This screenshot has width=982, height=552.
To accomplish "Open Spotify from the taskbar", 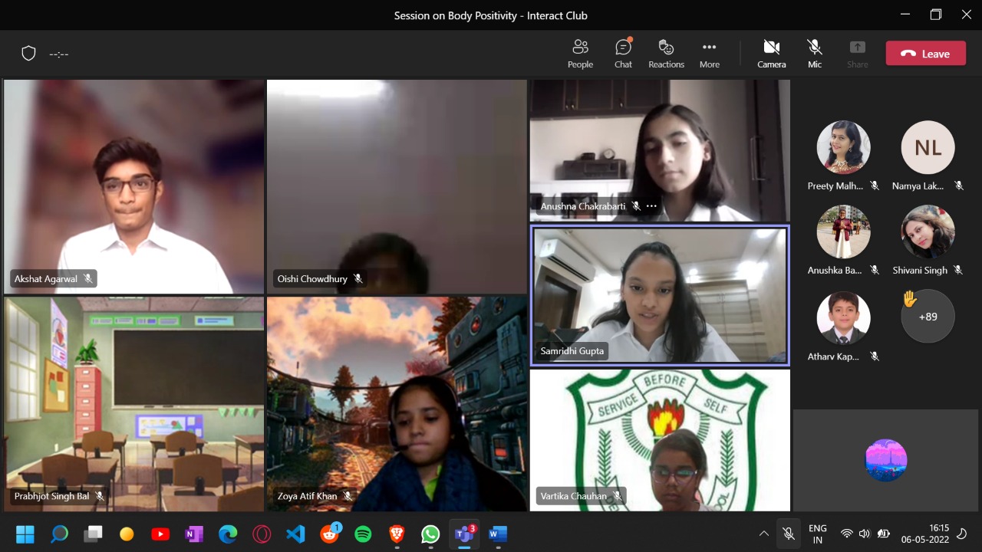I will point(363,534).
